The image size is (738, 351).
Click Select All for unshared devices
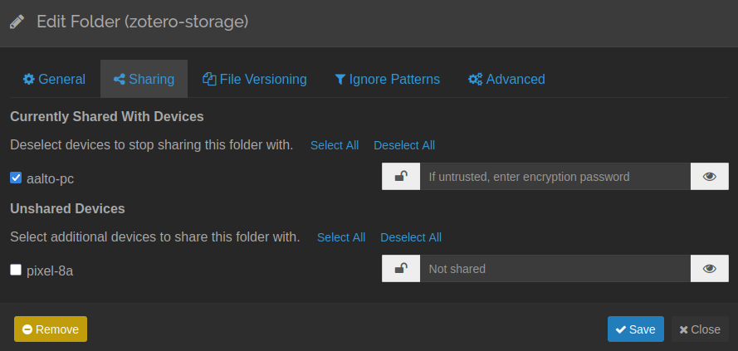(341, 237)
